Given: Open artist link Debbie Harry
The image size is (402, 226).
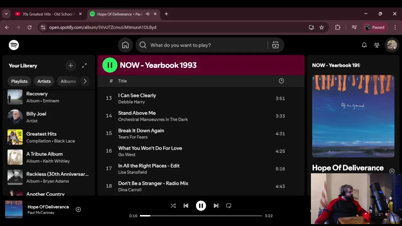Looking at the screenshot, I should [x=131, y=102].
